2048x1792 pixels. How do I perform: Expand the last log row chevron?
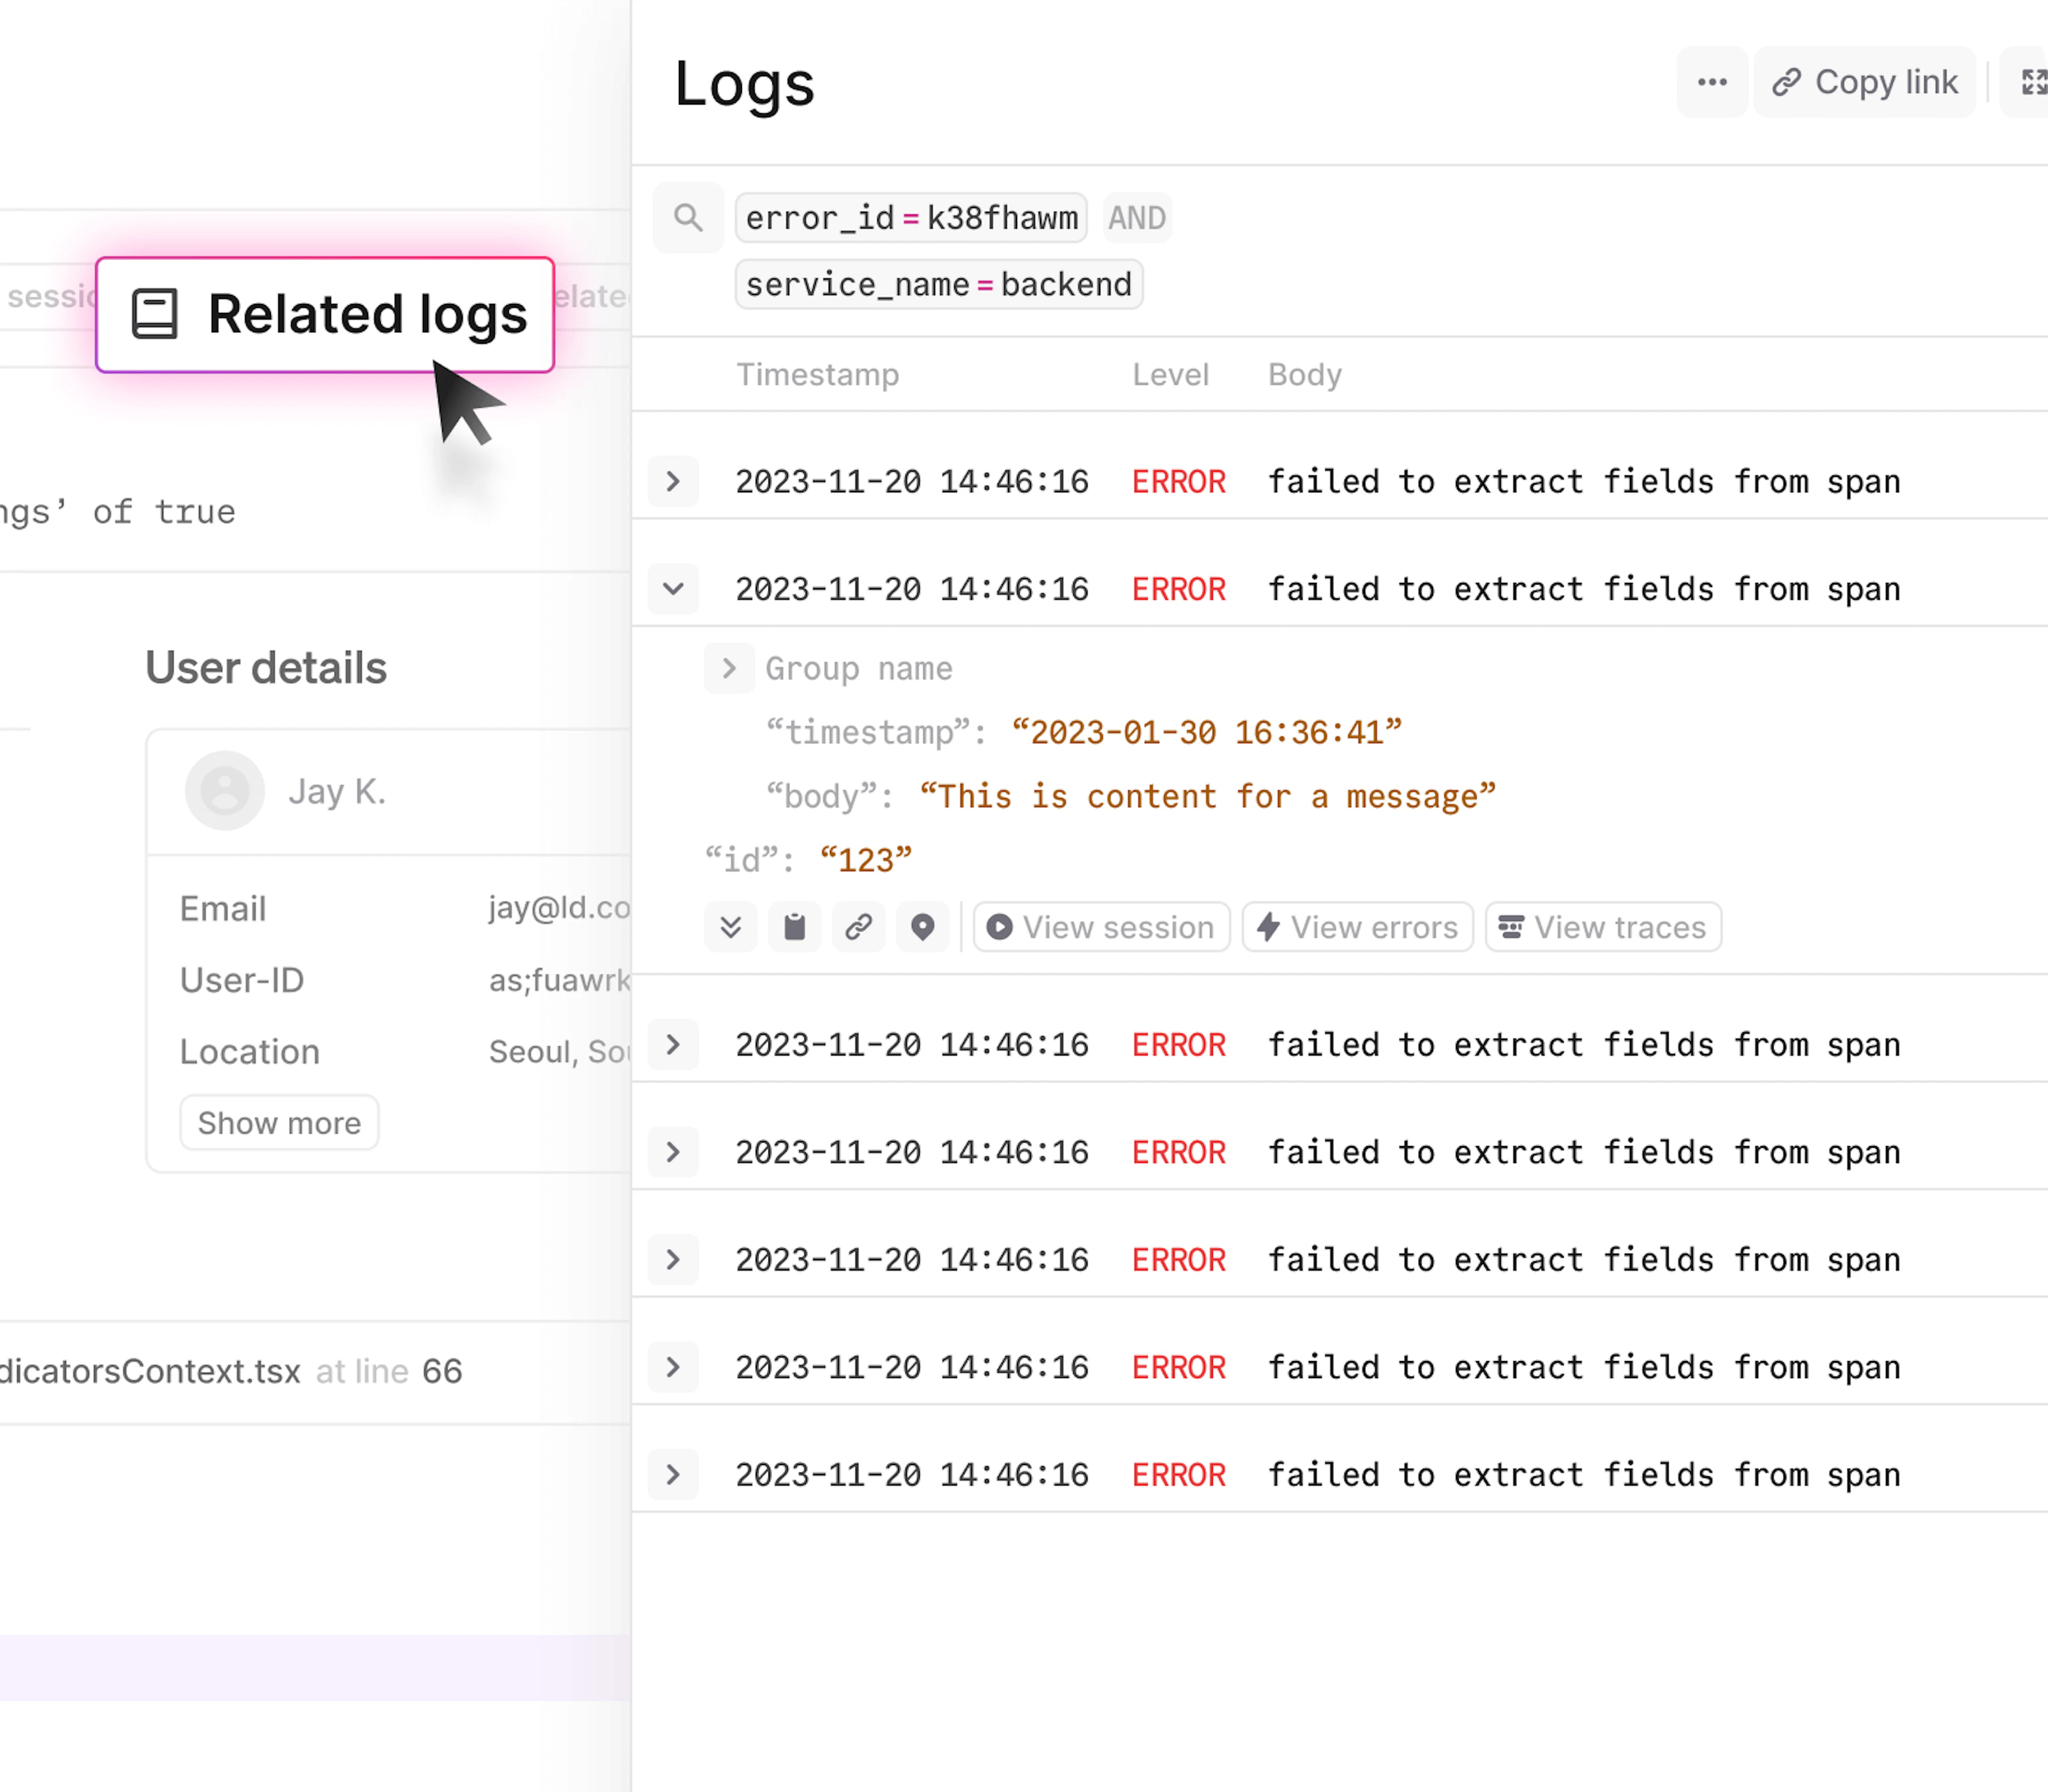(x=673, y=1474)
